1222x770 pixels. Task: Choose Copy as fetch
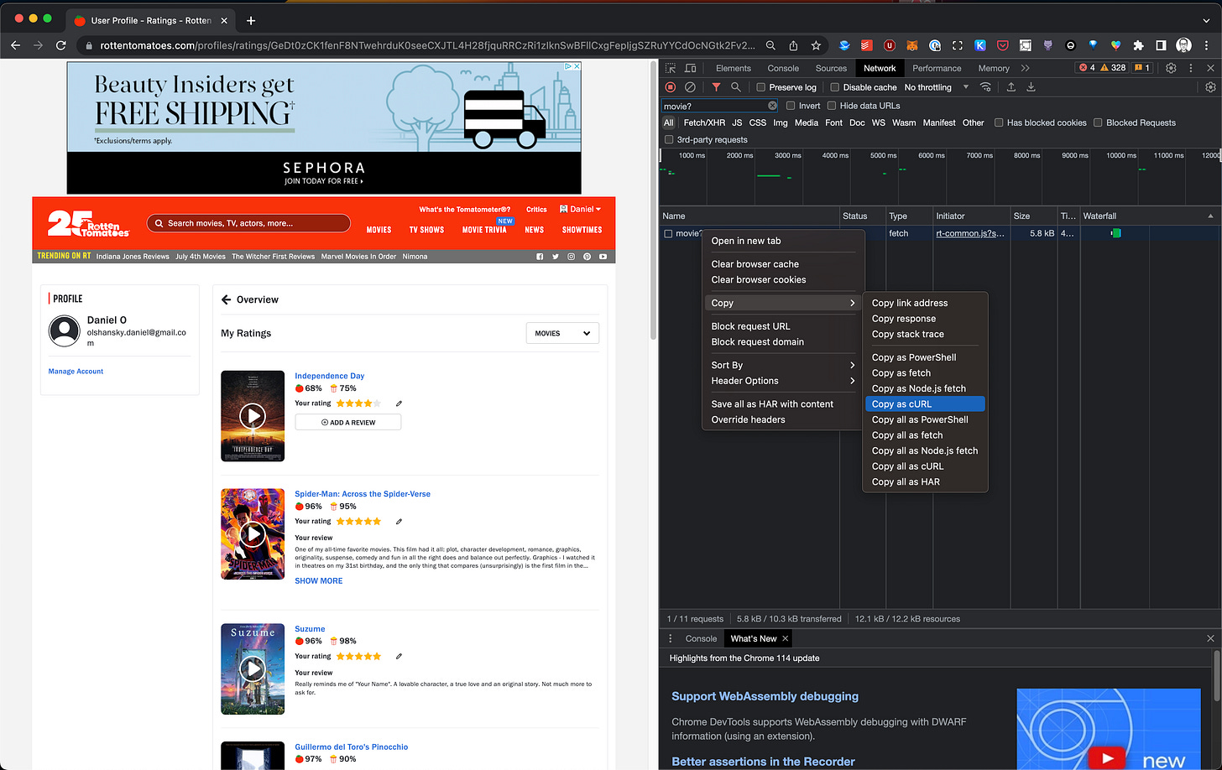click(x=925, y=373)
